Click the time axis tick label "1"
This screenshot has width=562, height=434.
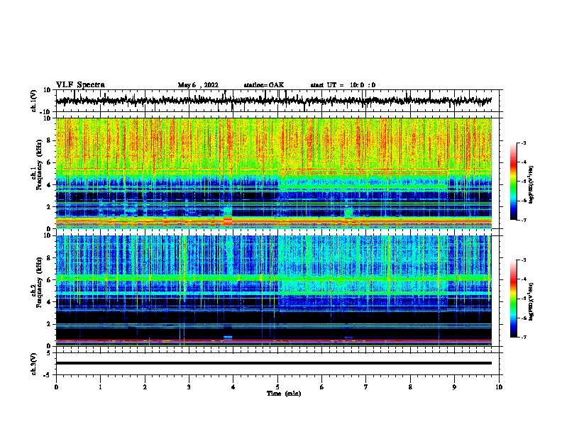point(100,387)
